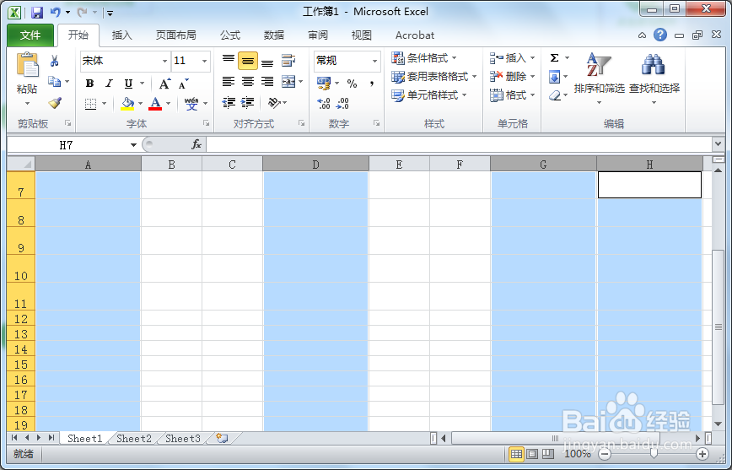Image resolution: width=732 pixels, height=470 pixels.
Task: Click the 套用表格格式 button
Action: click(x=433, y=77)
